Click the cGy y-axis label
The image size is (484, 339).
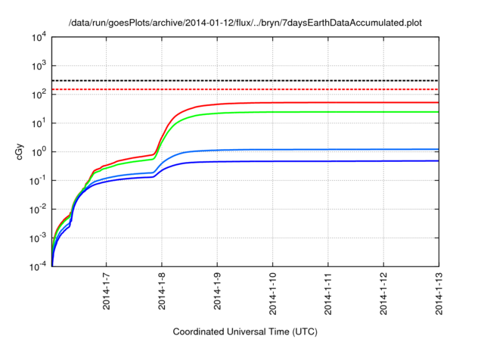pyautogui.click(x=20, y=151)
